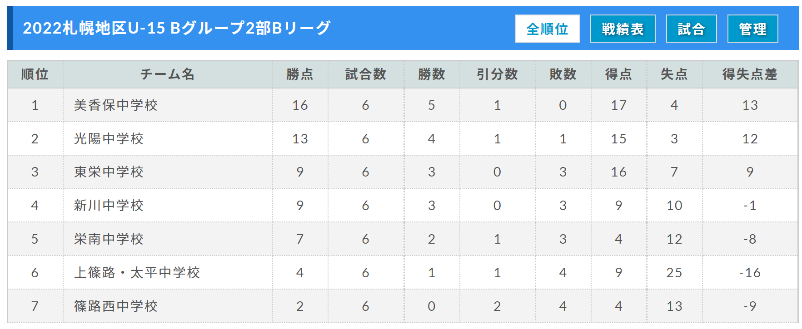Select team 新川中学校

109,206
